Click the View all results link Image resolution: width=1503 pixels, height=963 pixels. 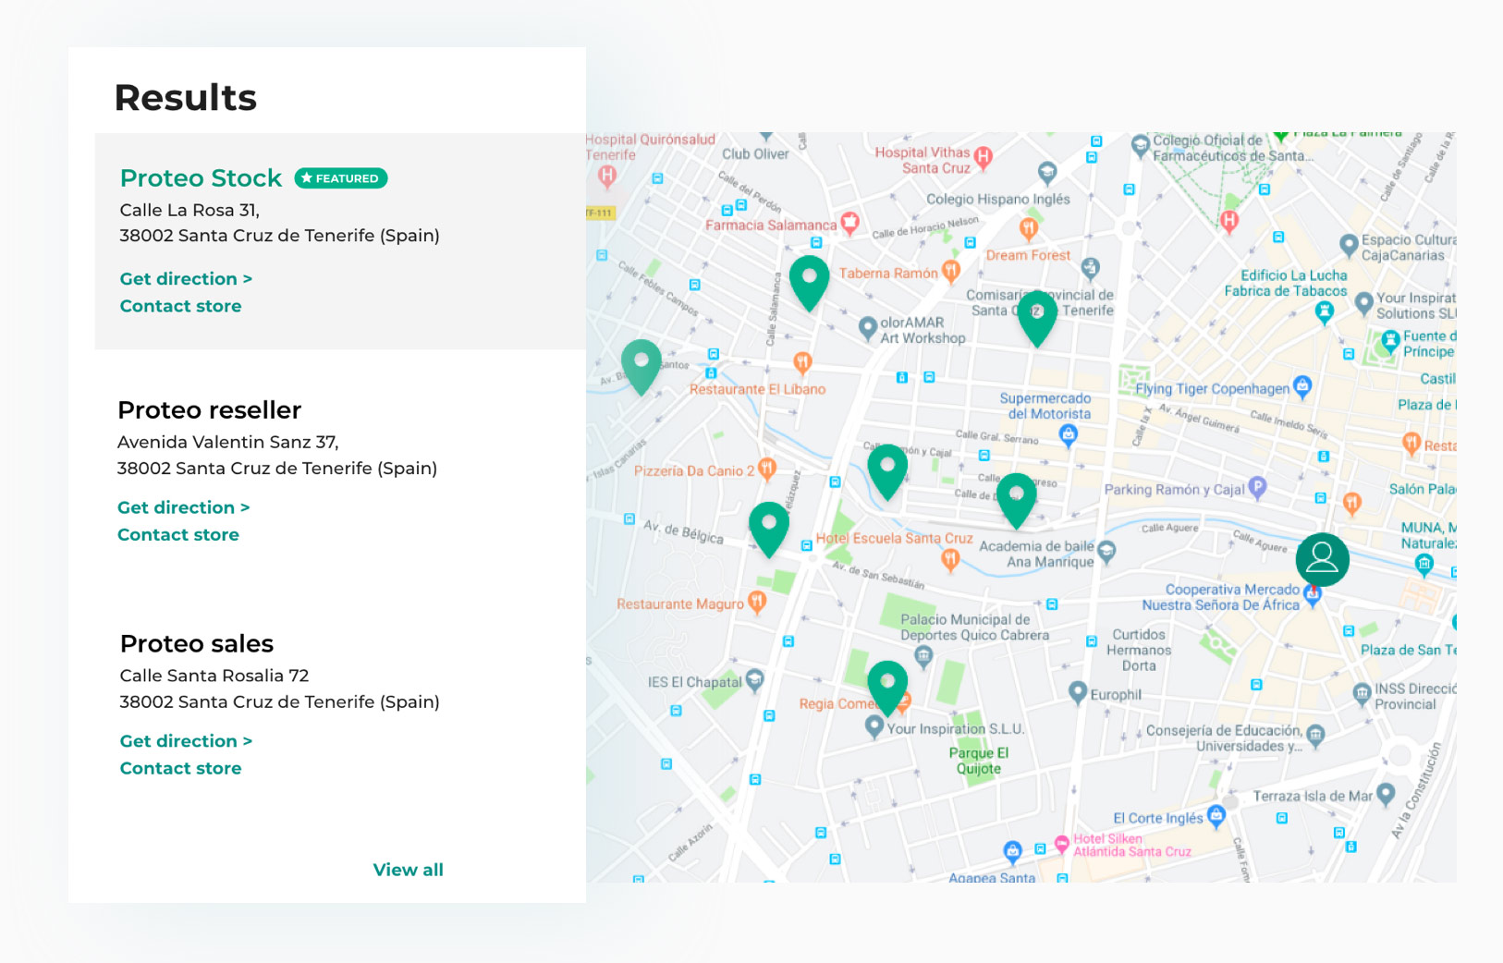click(408, 870)
